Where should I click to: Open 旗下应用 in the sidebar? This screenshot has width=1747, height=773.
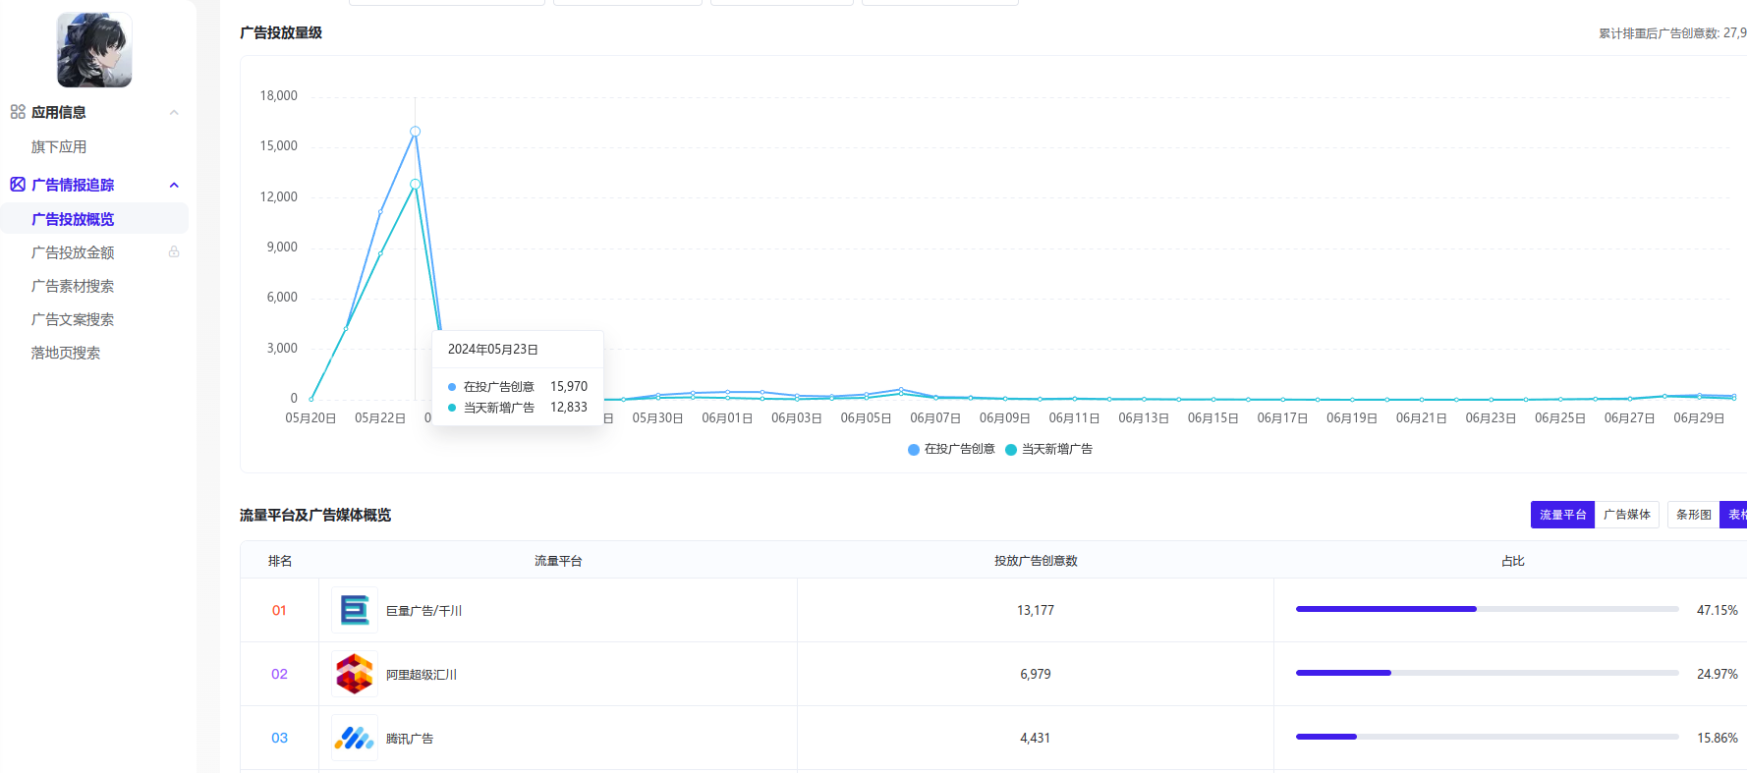(59, 146)
